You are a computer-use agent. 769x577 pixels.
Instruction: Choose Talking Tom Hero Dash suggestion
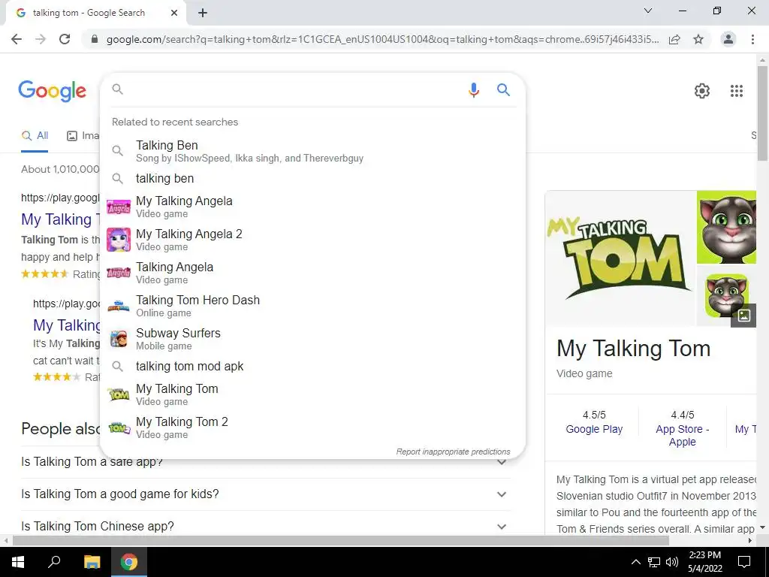coord(312,307)
